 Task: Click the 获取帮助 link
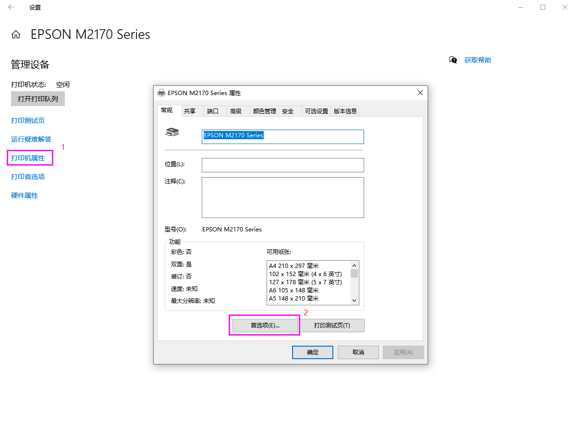477,60
